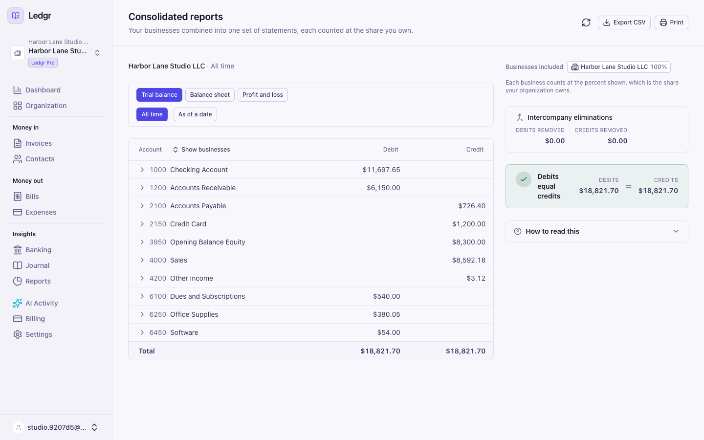Click the Print button
Screen dimensions: 704x440
[x=671, y=22]
